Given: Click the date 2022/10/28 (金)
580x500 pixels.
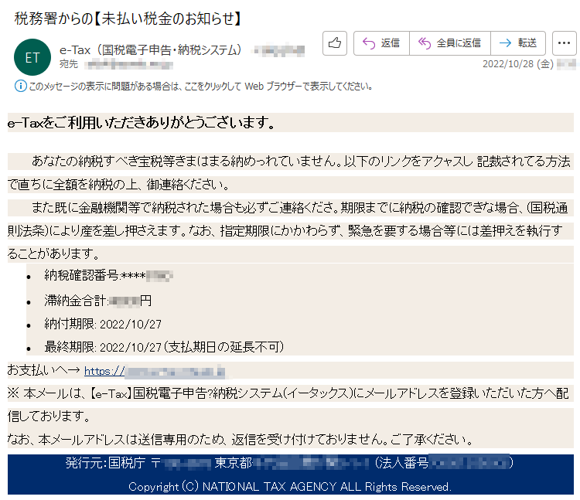Looking at the screenshot, I should (x=518, y=64).
